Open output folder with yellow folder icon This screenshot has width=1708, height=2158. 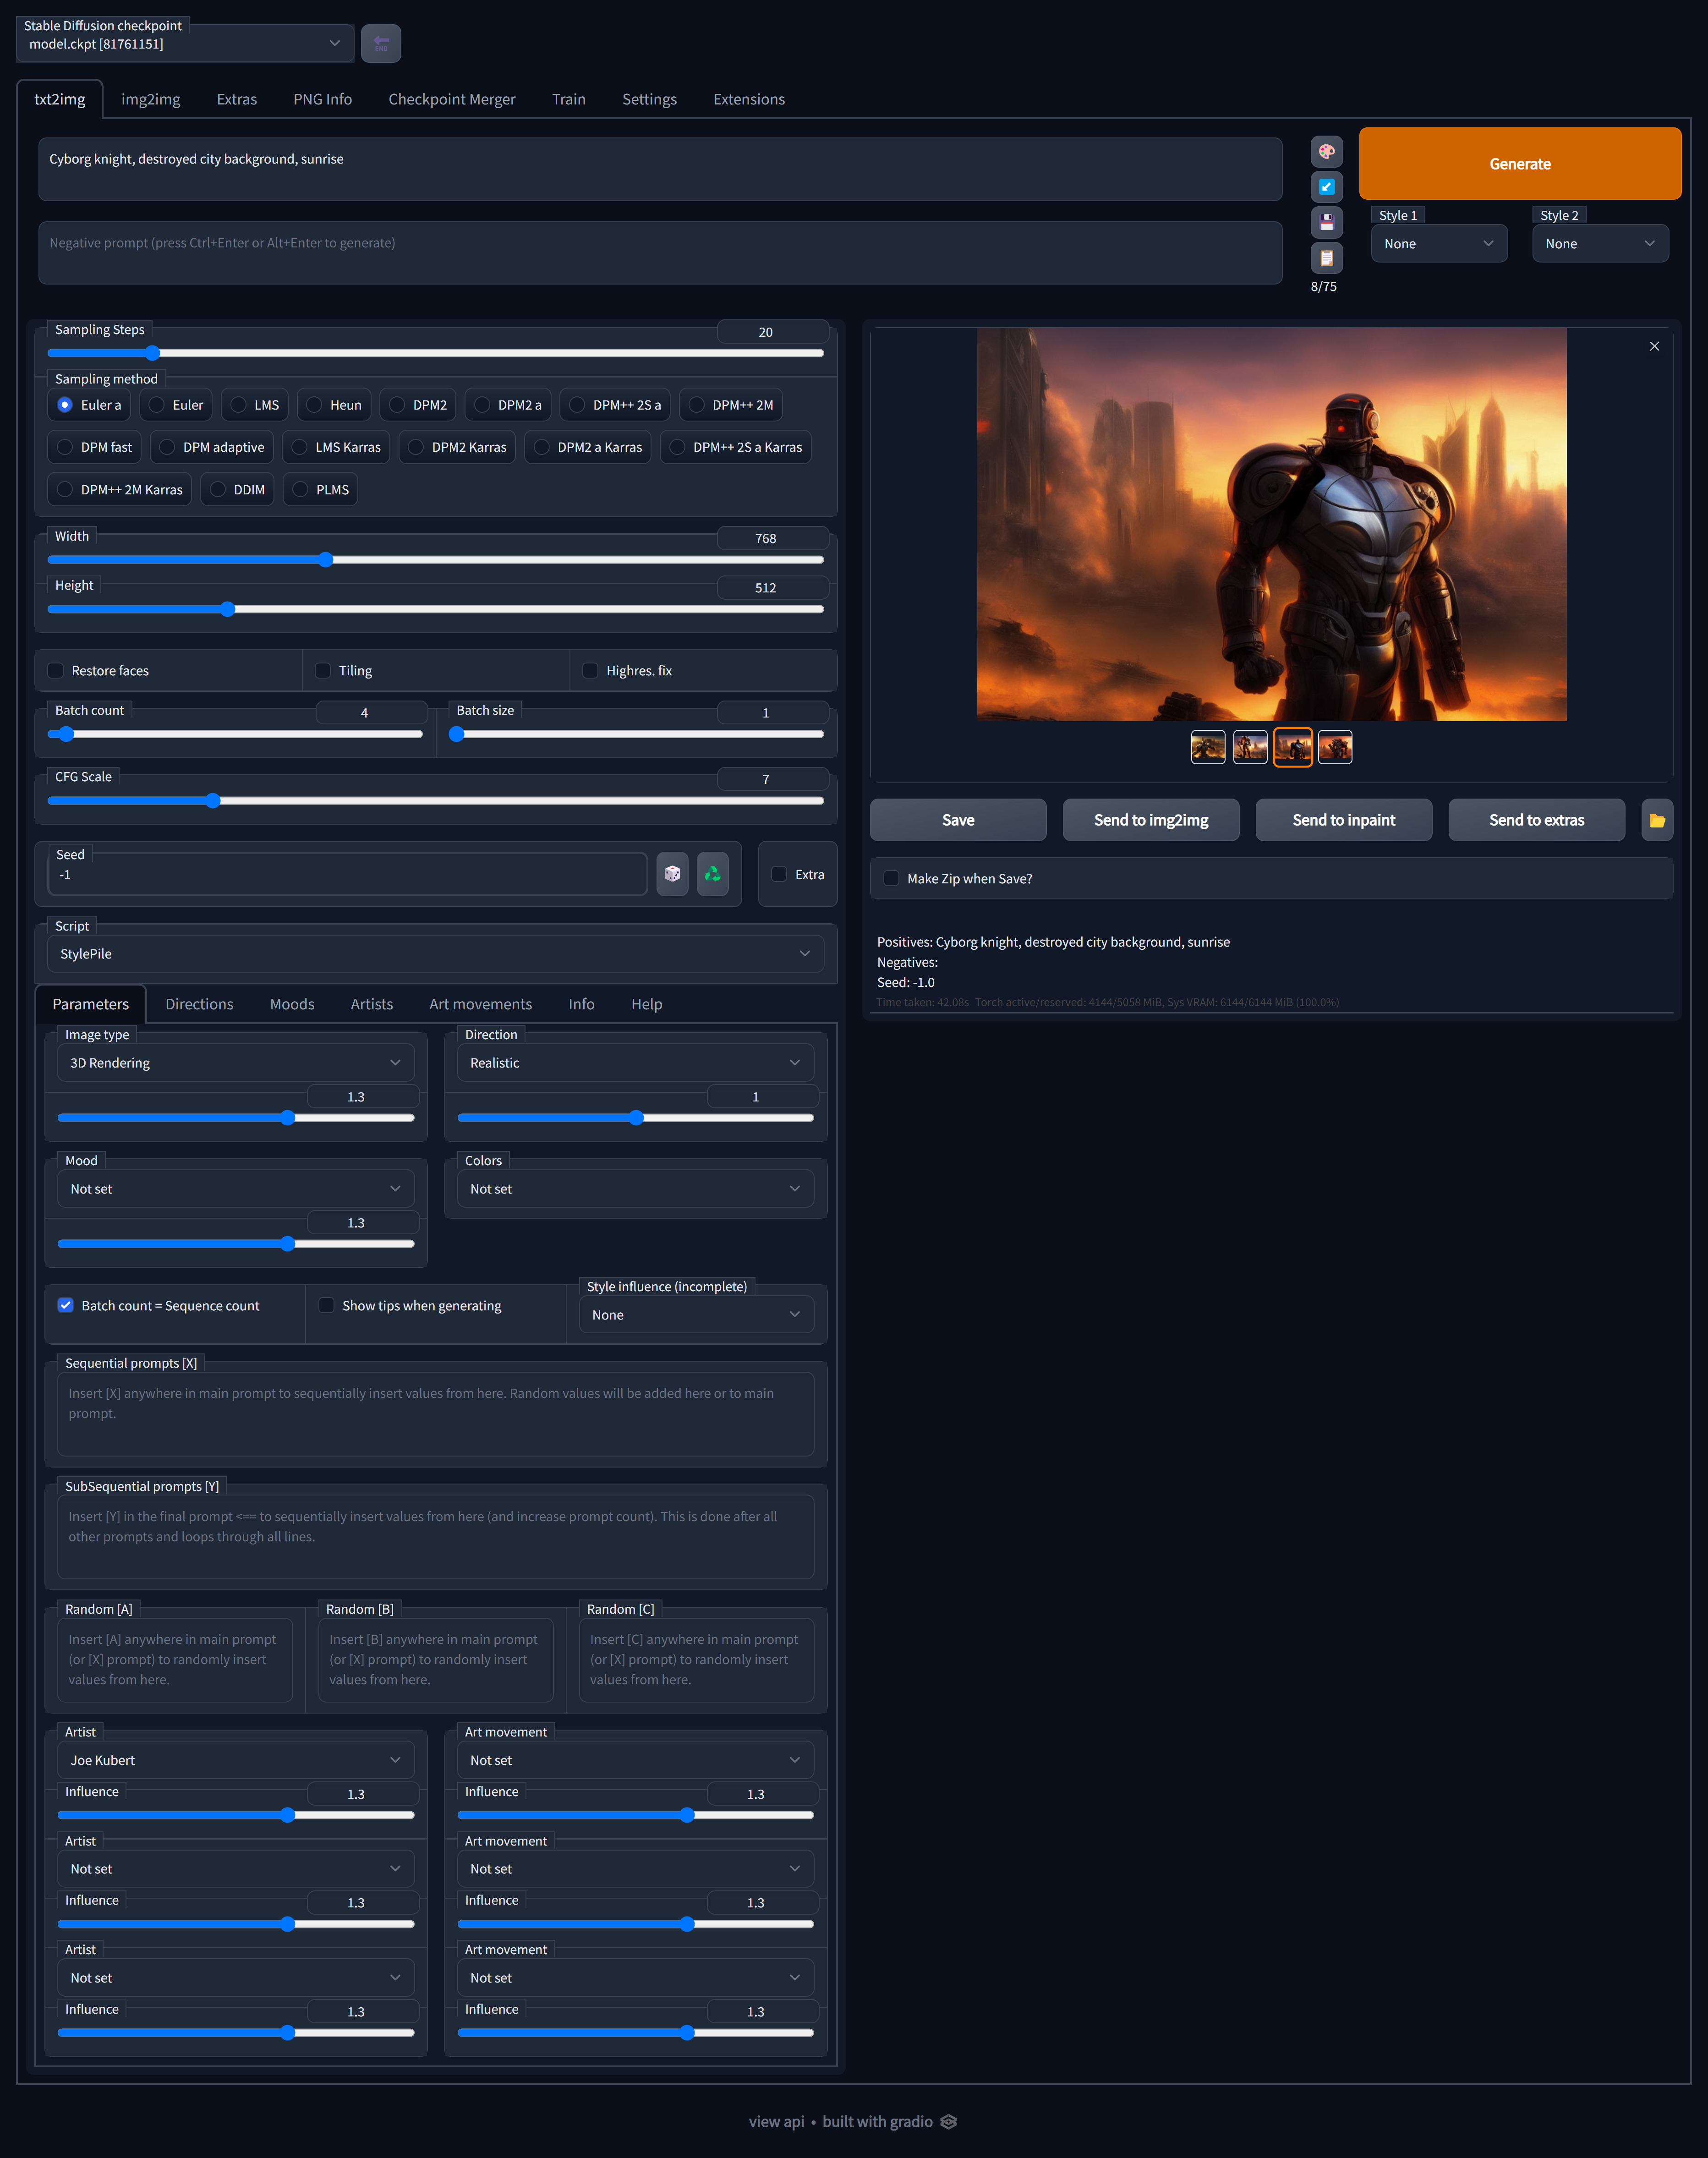click(1657, 820)
